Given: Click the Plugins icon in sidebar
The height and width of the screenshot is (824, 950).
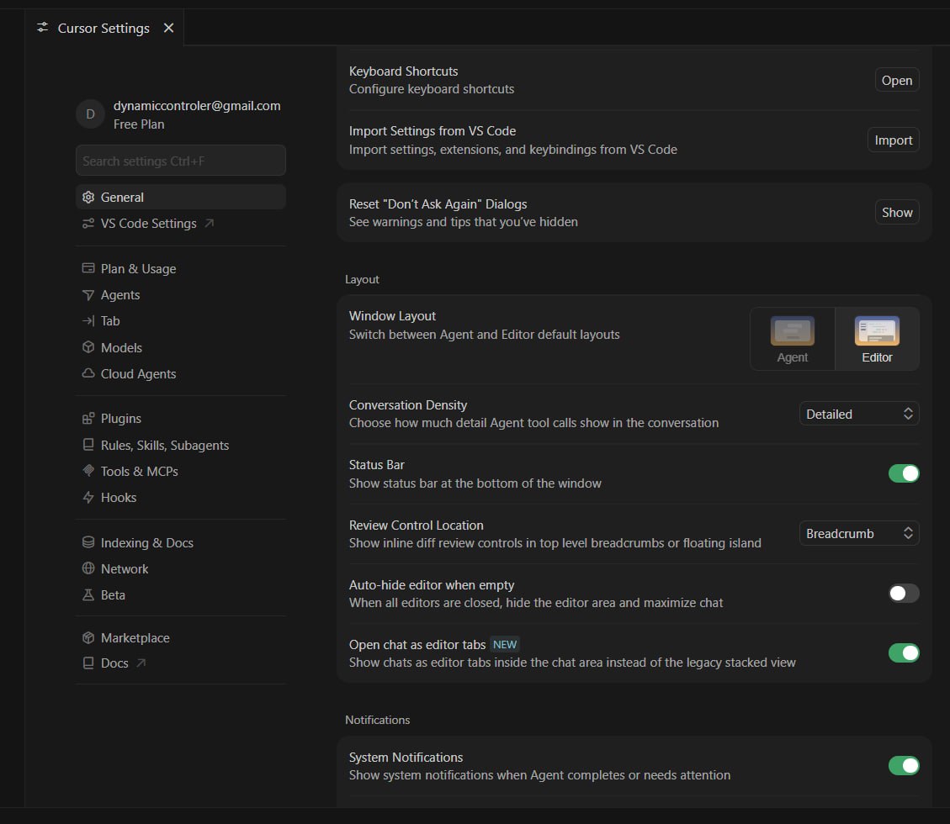Looking at the screenshot, I should tap(88, 419).
